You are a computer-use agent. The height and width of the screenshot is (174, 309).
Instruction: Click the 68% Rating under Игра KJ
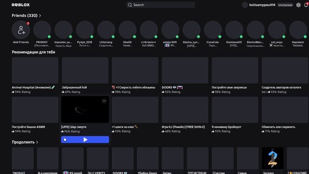click(x=171, y=131)
